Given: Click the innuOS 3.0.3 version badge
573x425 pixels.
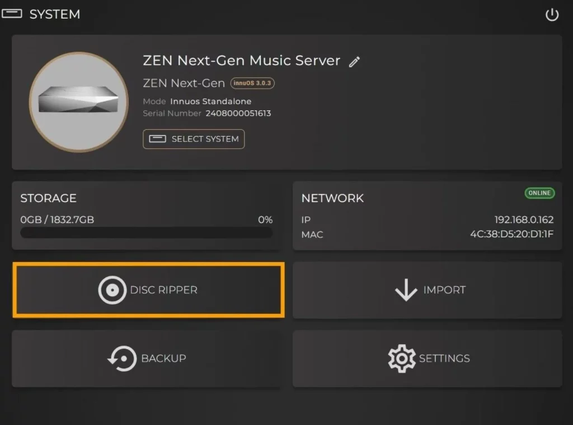Looking at the screenshot, I should [x=252, y=83].
